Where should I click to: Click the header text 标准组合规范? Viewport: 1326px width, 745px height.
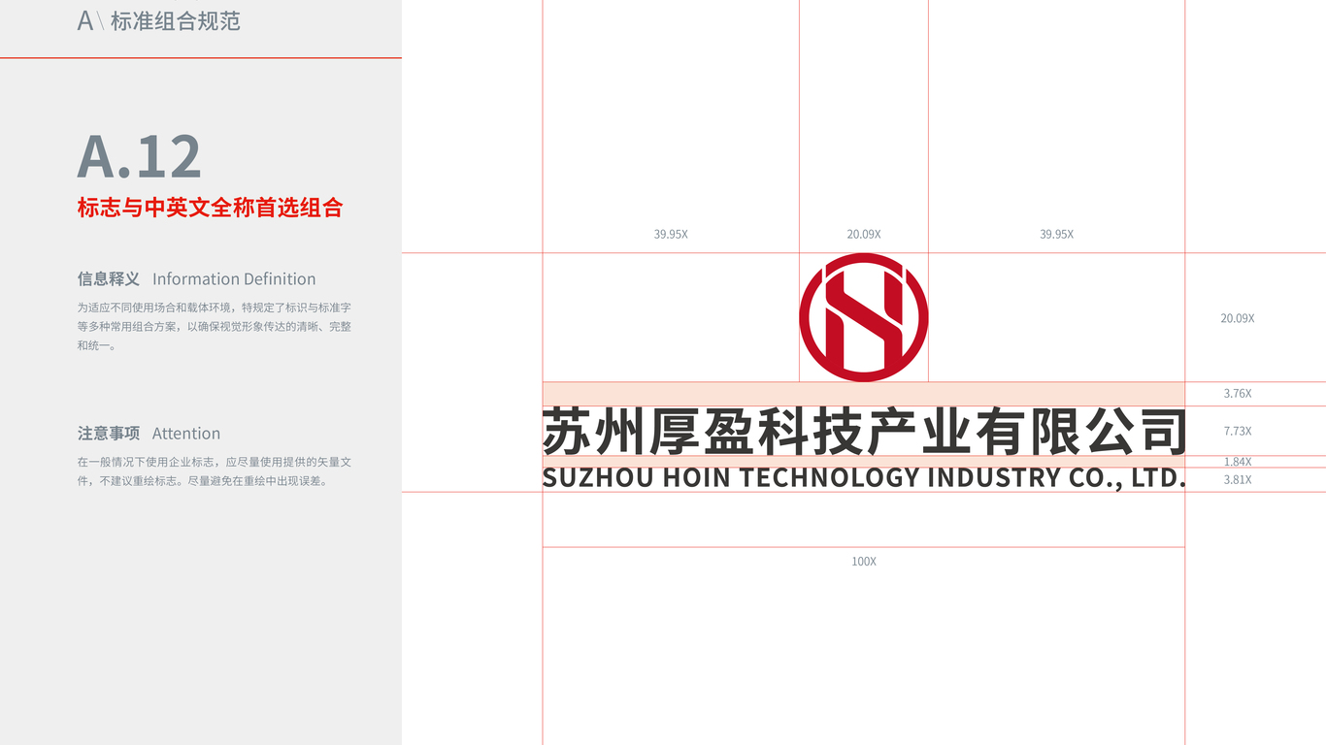tap(175, 21)
